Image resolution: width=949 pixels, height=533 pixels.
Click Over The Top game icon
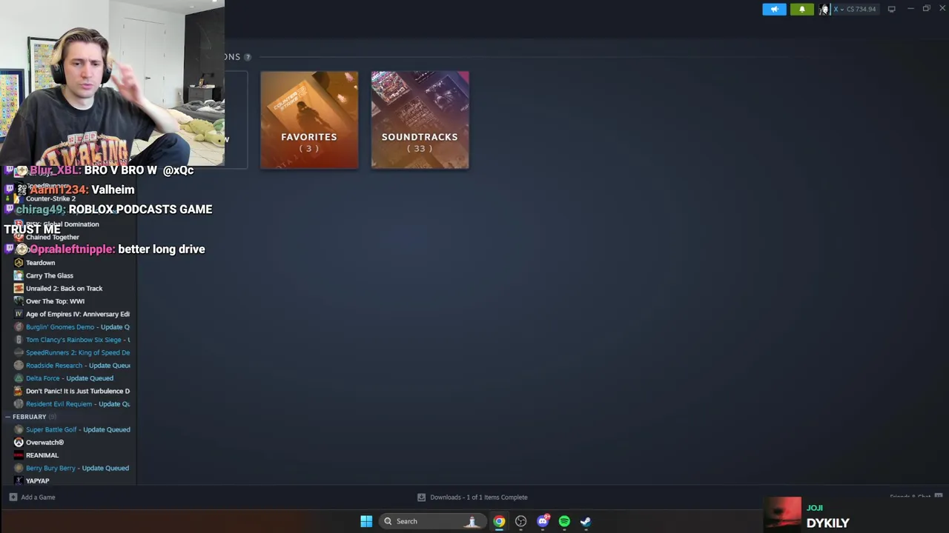(x=19, y=301)
